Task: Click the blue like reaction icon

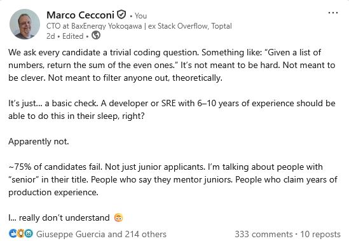Action: (x=13, y=233)
